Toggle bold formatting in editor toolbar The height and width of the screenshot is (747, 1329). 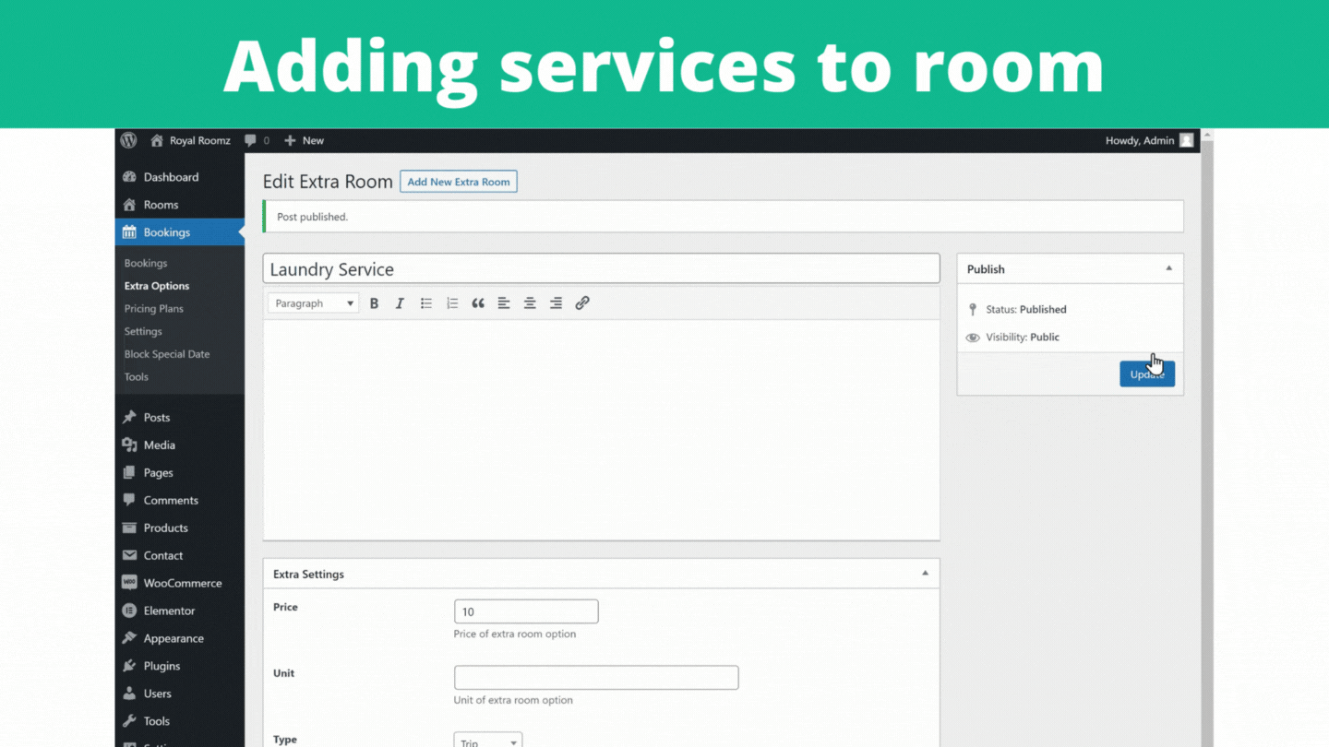pyautogui.click(x=374, y=303)
